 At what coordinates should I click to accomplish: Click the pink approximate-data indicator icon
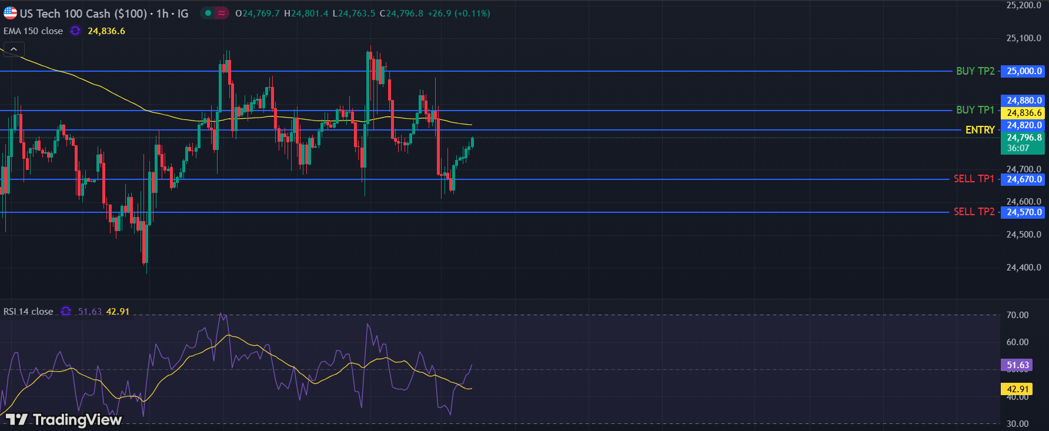pos(221,13)
